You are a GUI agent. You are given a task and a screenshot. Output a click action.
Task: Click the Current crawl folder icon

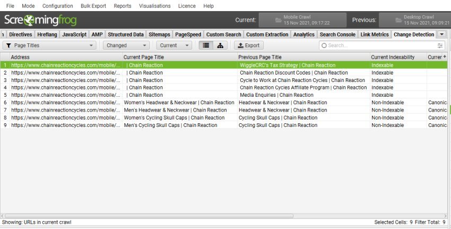tap(278, 21)
